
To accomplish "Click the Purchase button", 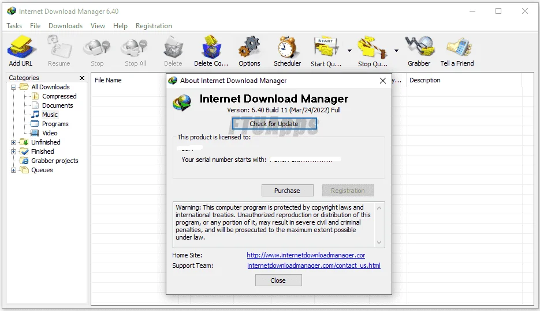I will (x=287, y=191).
